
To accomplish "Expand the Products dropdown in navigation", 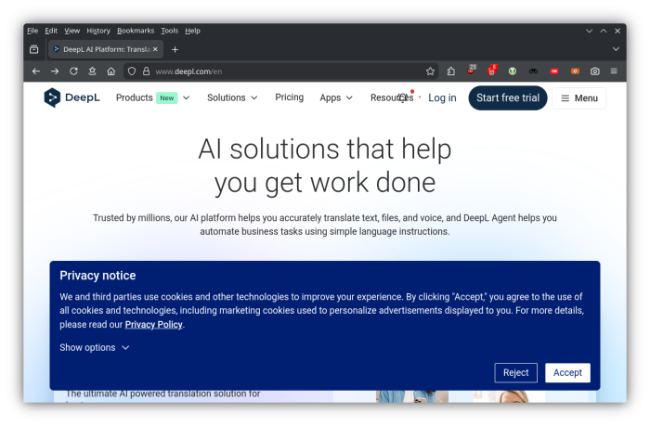I will pos(152,98).
